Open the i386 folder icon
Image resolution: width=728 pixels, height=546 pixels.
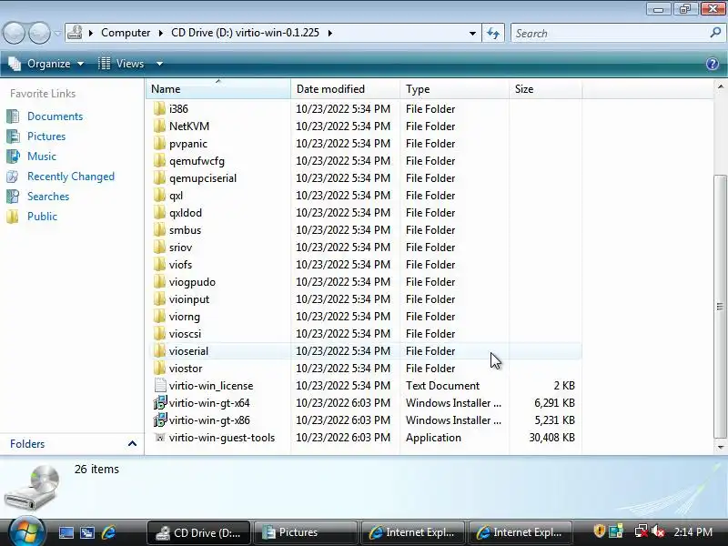(160, 108)
